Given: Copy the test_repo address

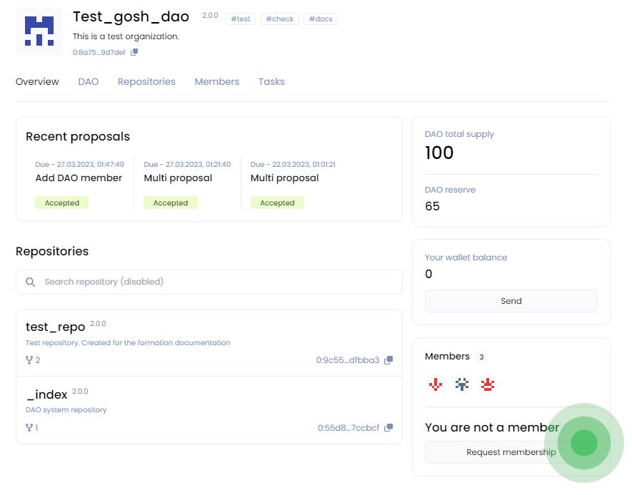Looking at the screenshot, I should point(388,360).
